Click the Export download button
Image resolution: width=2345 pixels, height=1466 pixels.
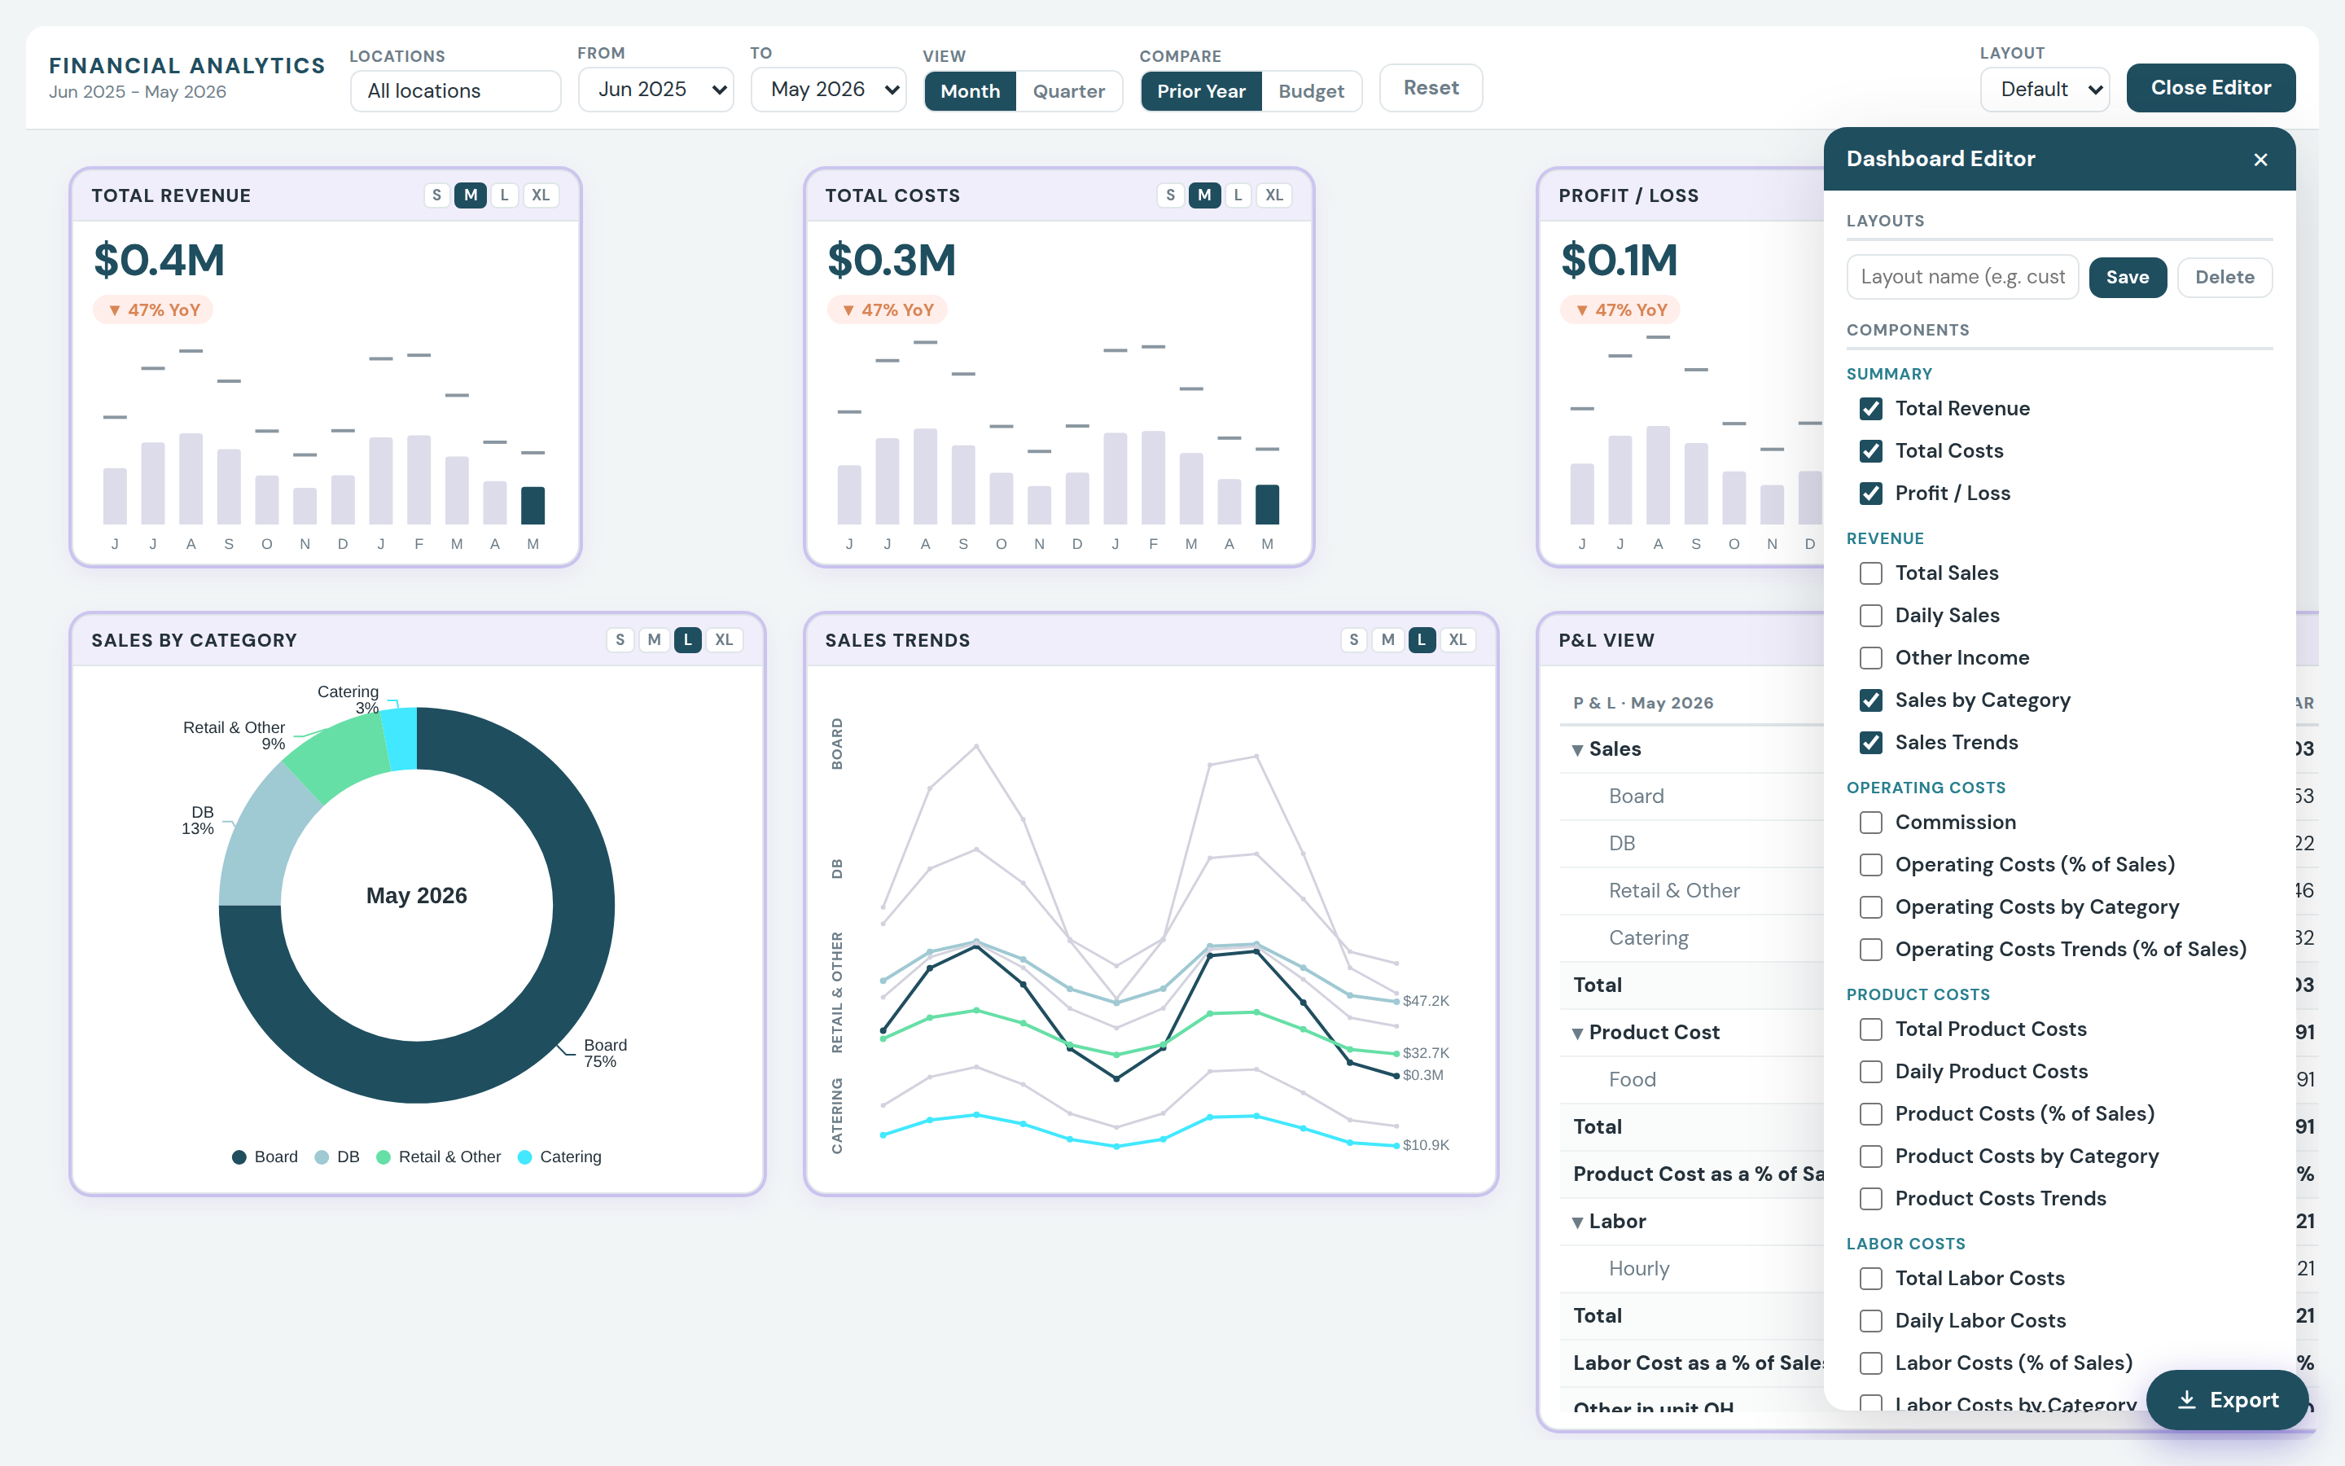coord(2227,1399)
